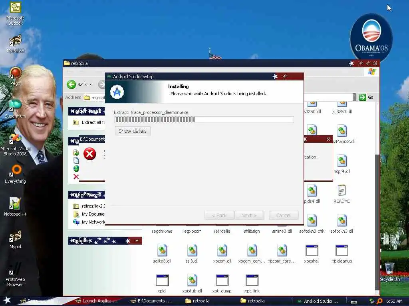Open Notepad++ from the desktop
This screenshot has height=306, width=409.
15,207
